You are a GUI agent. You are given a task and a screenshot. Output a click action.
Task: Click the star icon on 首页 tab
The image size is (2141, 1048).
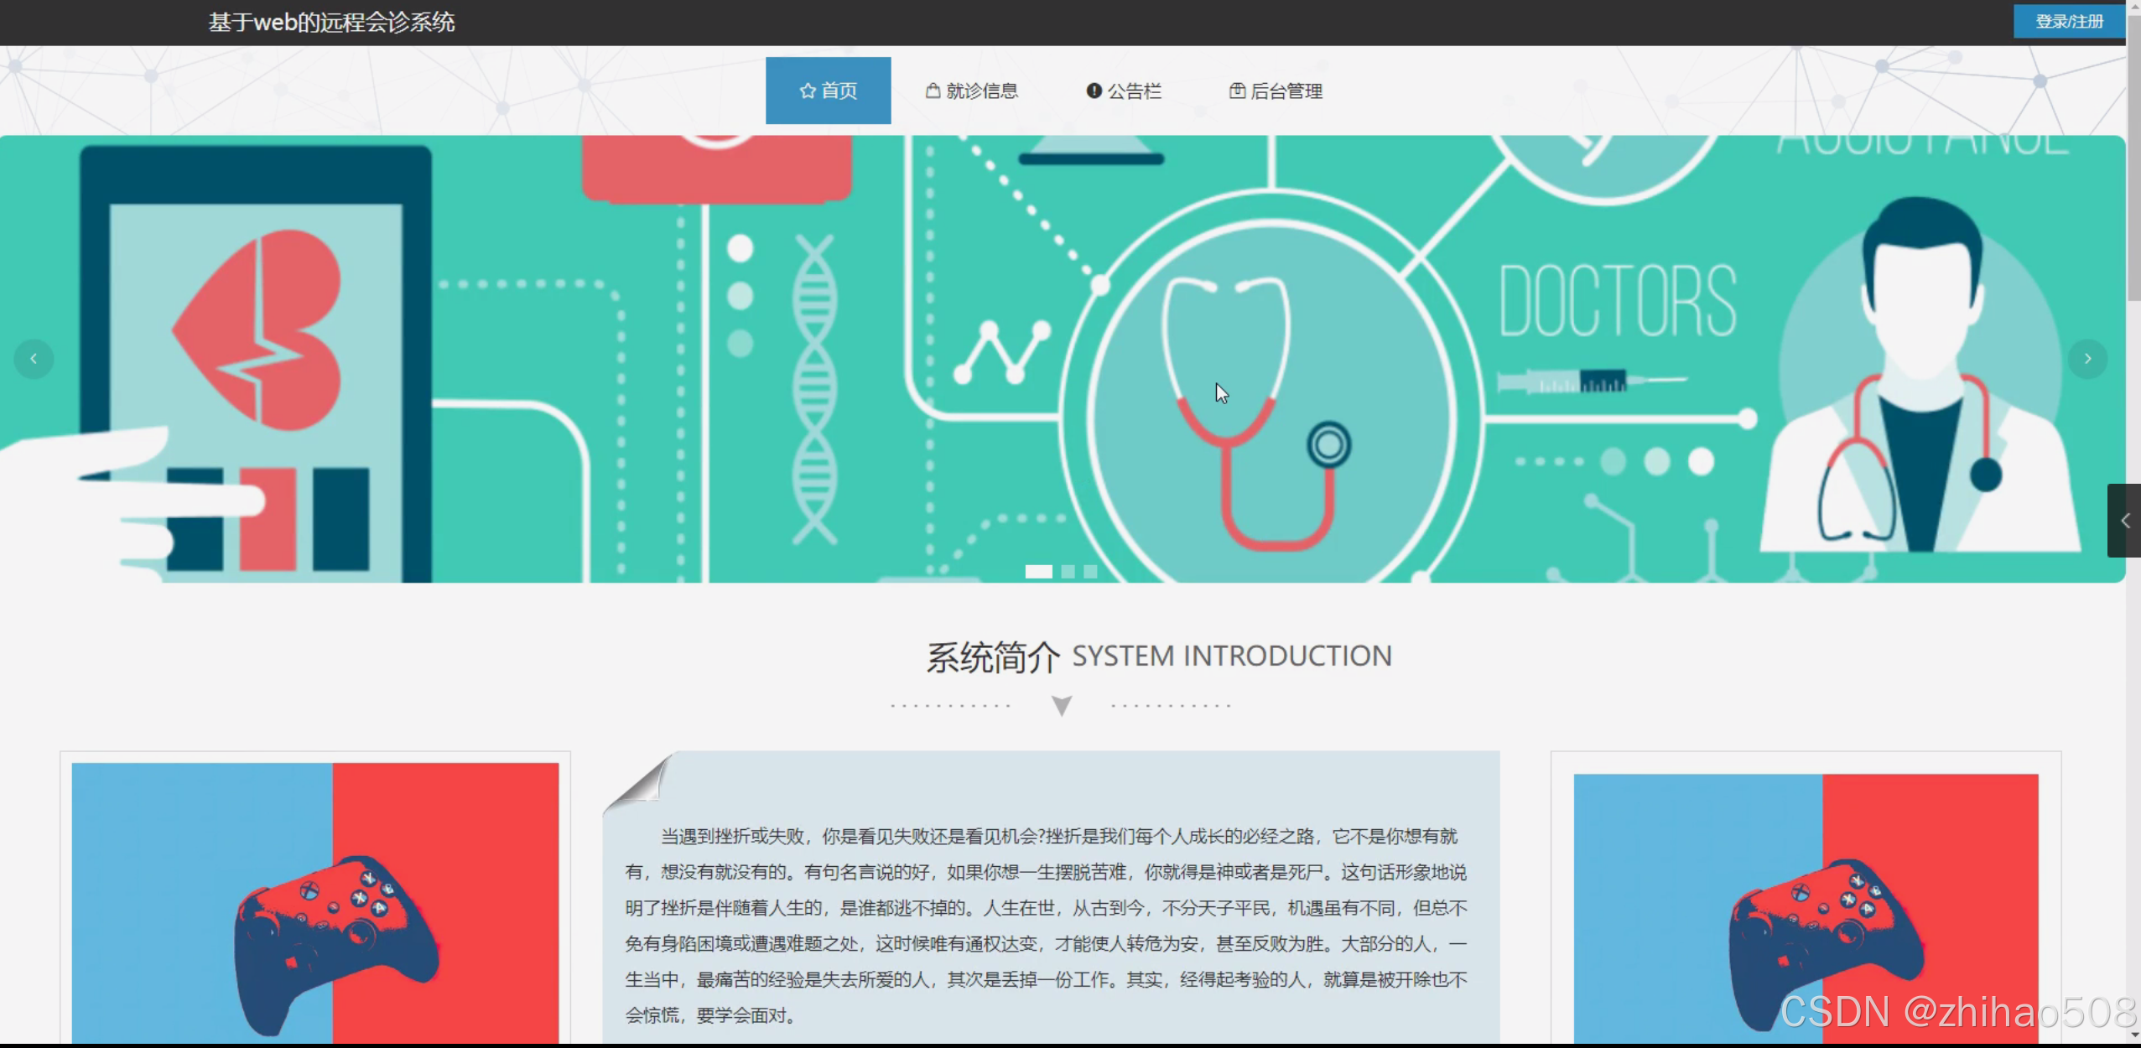807,91
